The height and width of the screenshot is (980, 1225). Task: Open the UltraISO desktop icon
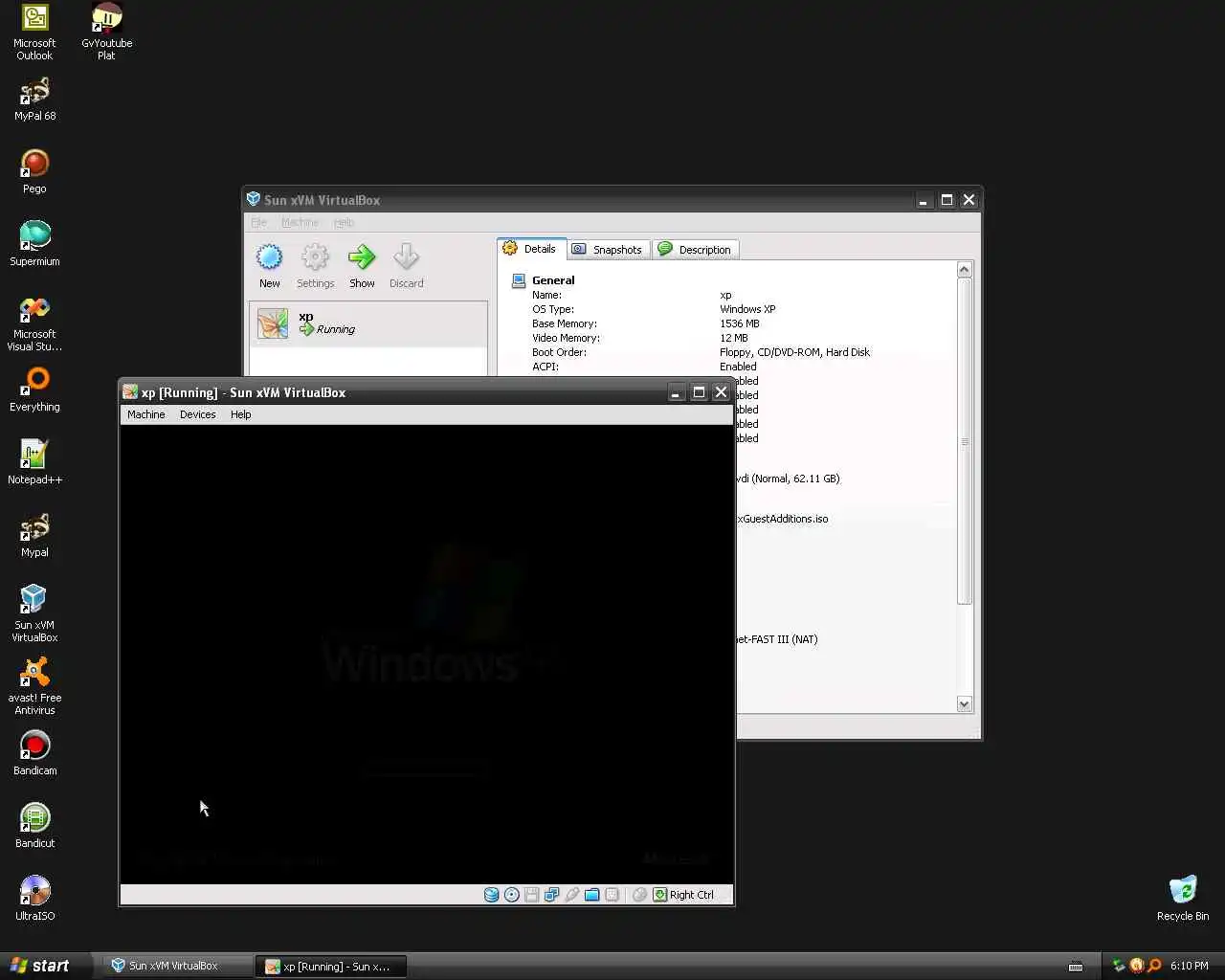click(x=34, y=899)
